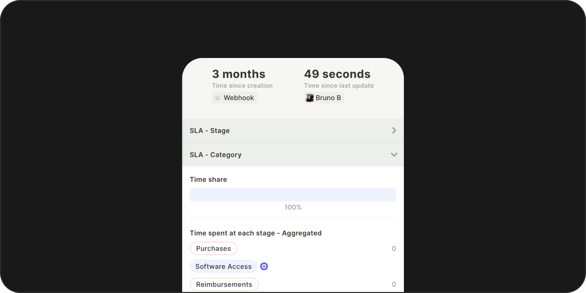Toggle the Purchases category tag
Image resolution: width=586 pixels, height=293 pixels.
coord(213,248)
